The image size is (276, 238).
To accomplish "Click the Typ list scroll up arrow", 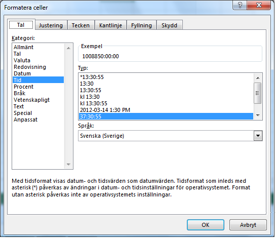I will coord(258,78).
